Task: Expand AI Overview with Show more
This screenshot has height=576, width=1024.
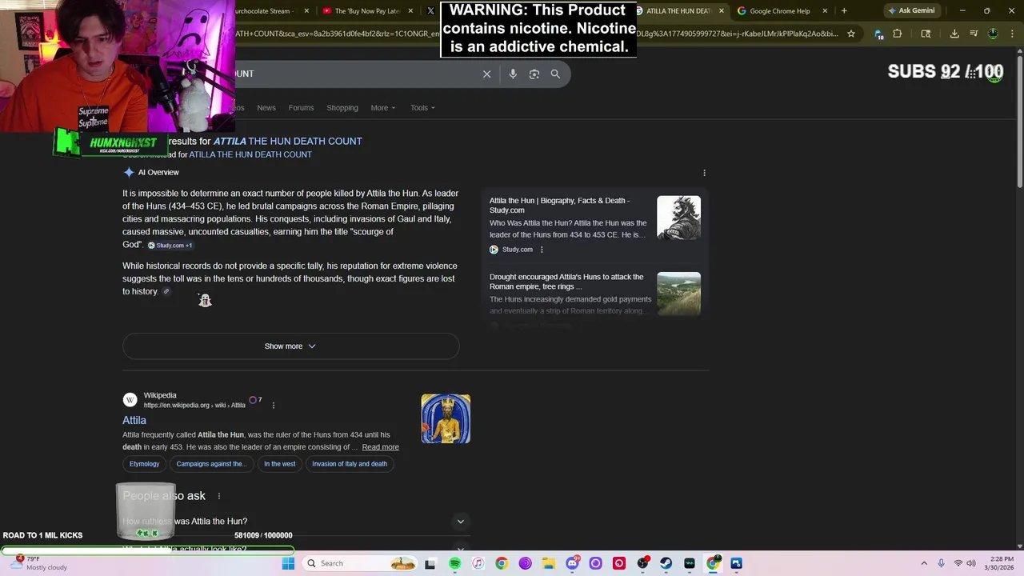Action: [290, 346]
